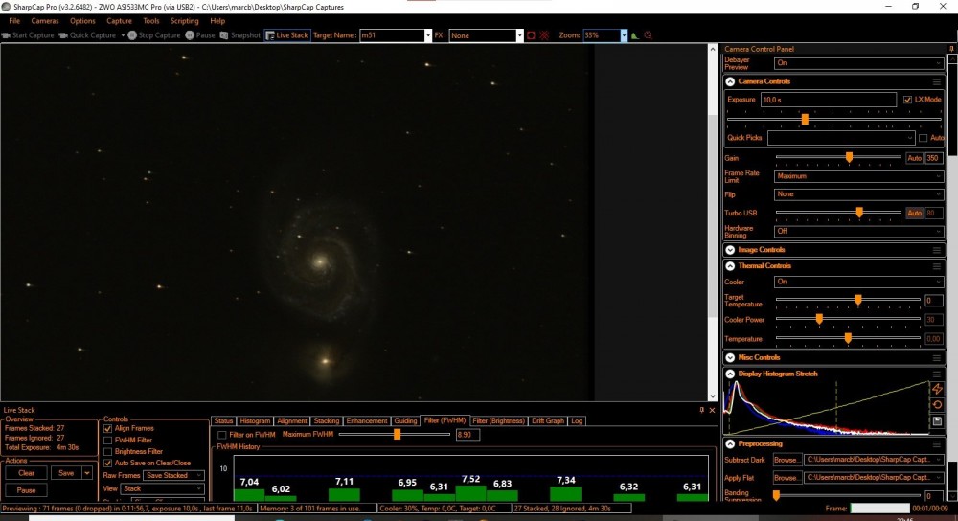Open the Tools menu
This screenshot has height=521, width=958.
151,21
